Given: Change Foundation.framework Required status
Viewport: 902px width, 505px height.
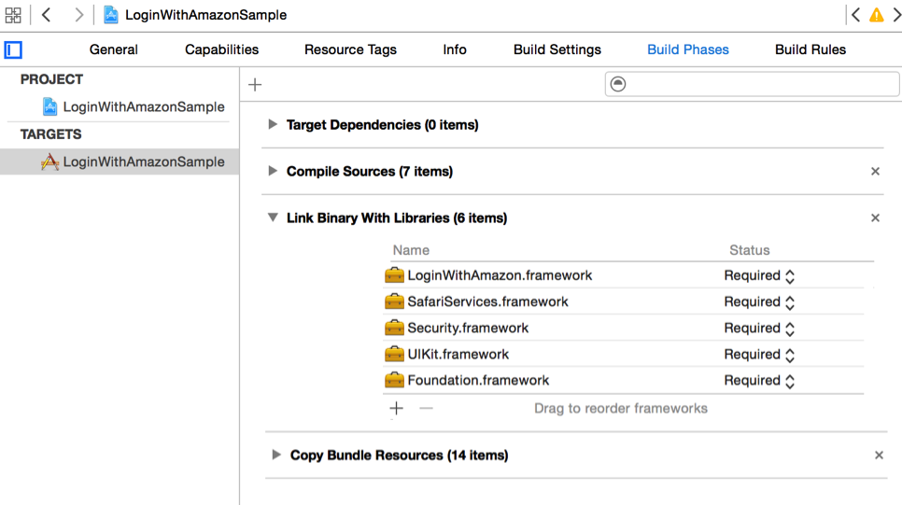Looking at the screenshot, I should 759,380.
